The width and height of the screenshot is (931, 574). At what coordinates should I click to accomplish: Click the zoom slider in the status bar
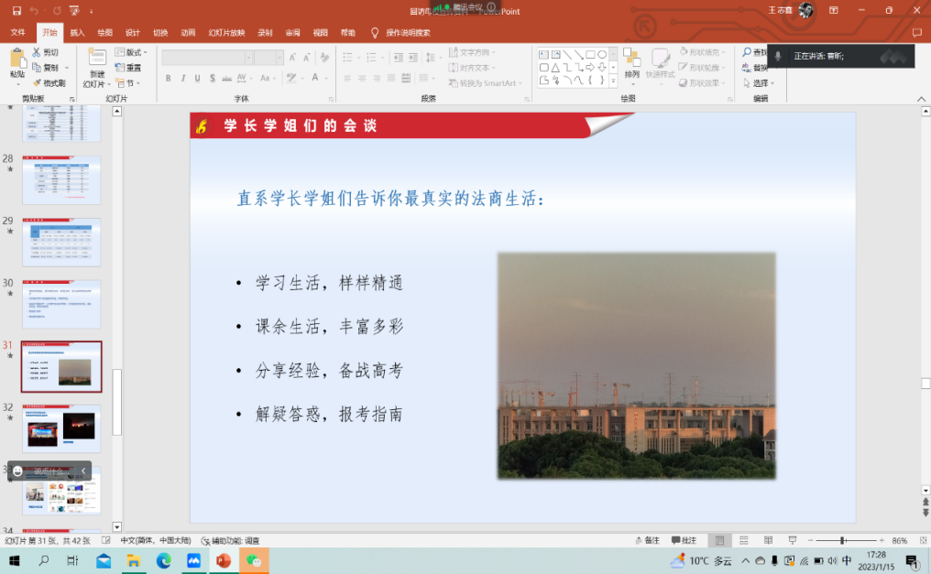point(842,540)
